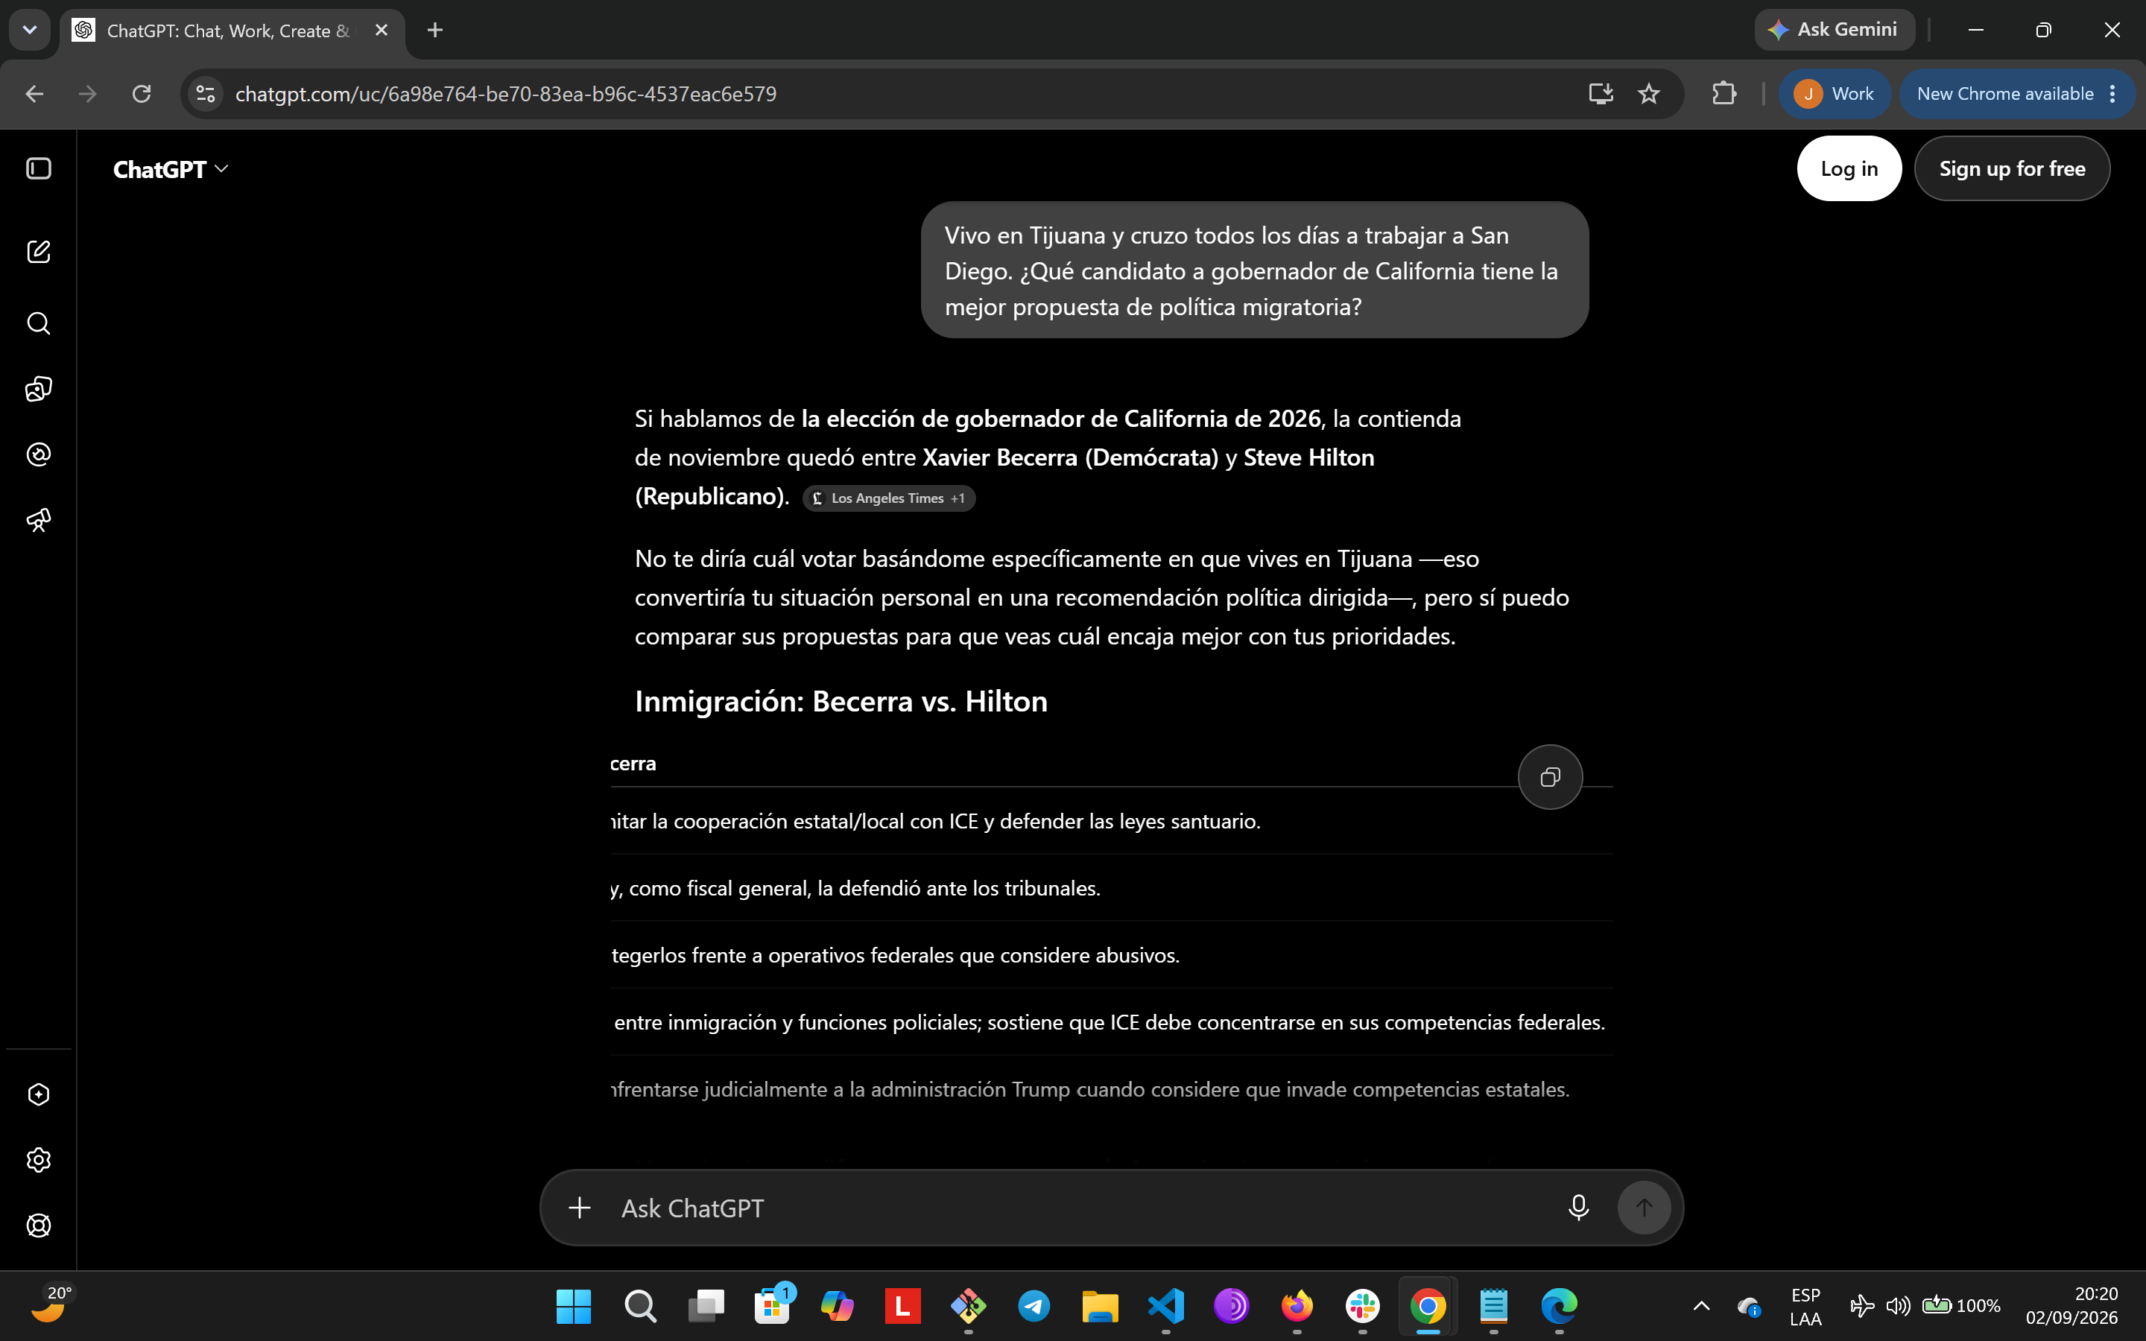
Task: Open the circular at-style sidebar icon
Action: click(x=39, y=454)
